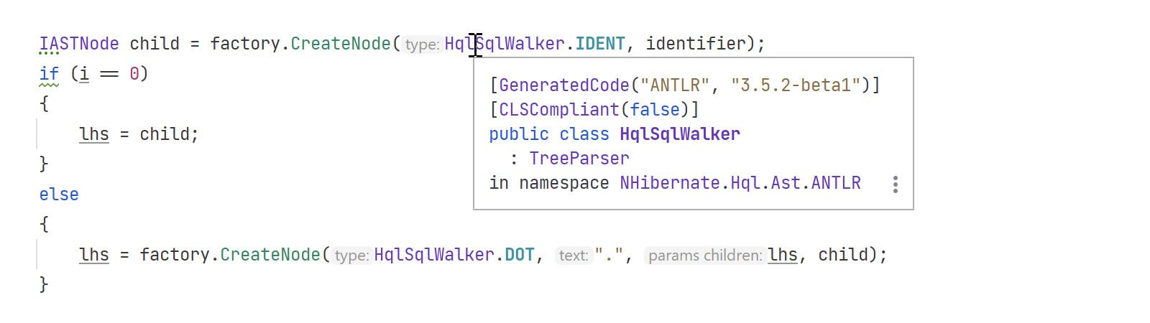Click the HqlSqlWalker class name in the tooltip
This screenshot has width=1150, height=323.
(x=680, y=134)
